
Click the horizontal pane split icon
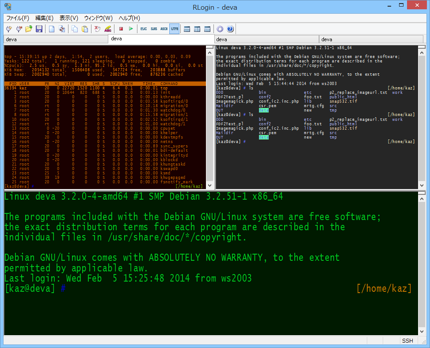(x=187, y=29)
